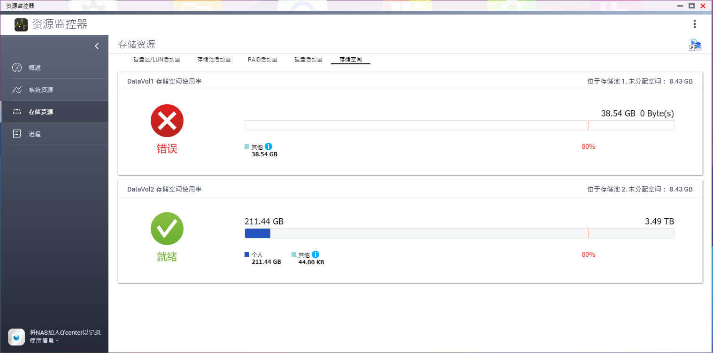The width and height of the screenshot is (713, 353).
Task: Click the 错误 status label
Action: click(167, 149)
